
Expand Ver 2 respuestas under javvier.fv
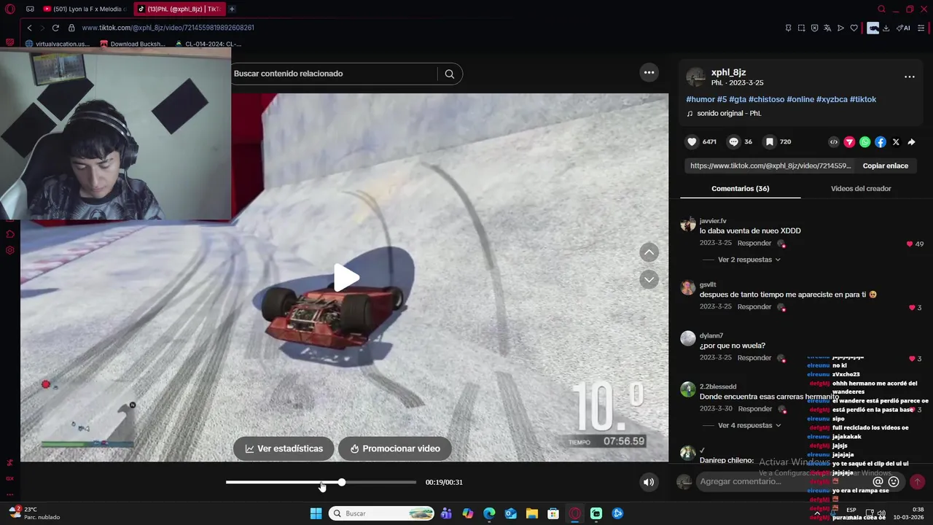[749, 260]
